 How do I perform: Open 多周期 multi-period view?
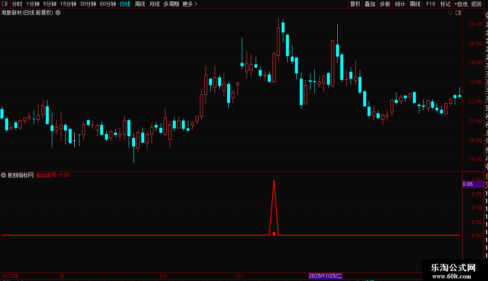point(171,4)
